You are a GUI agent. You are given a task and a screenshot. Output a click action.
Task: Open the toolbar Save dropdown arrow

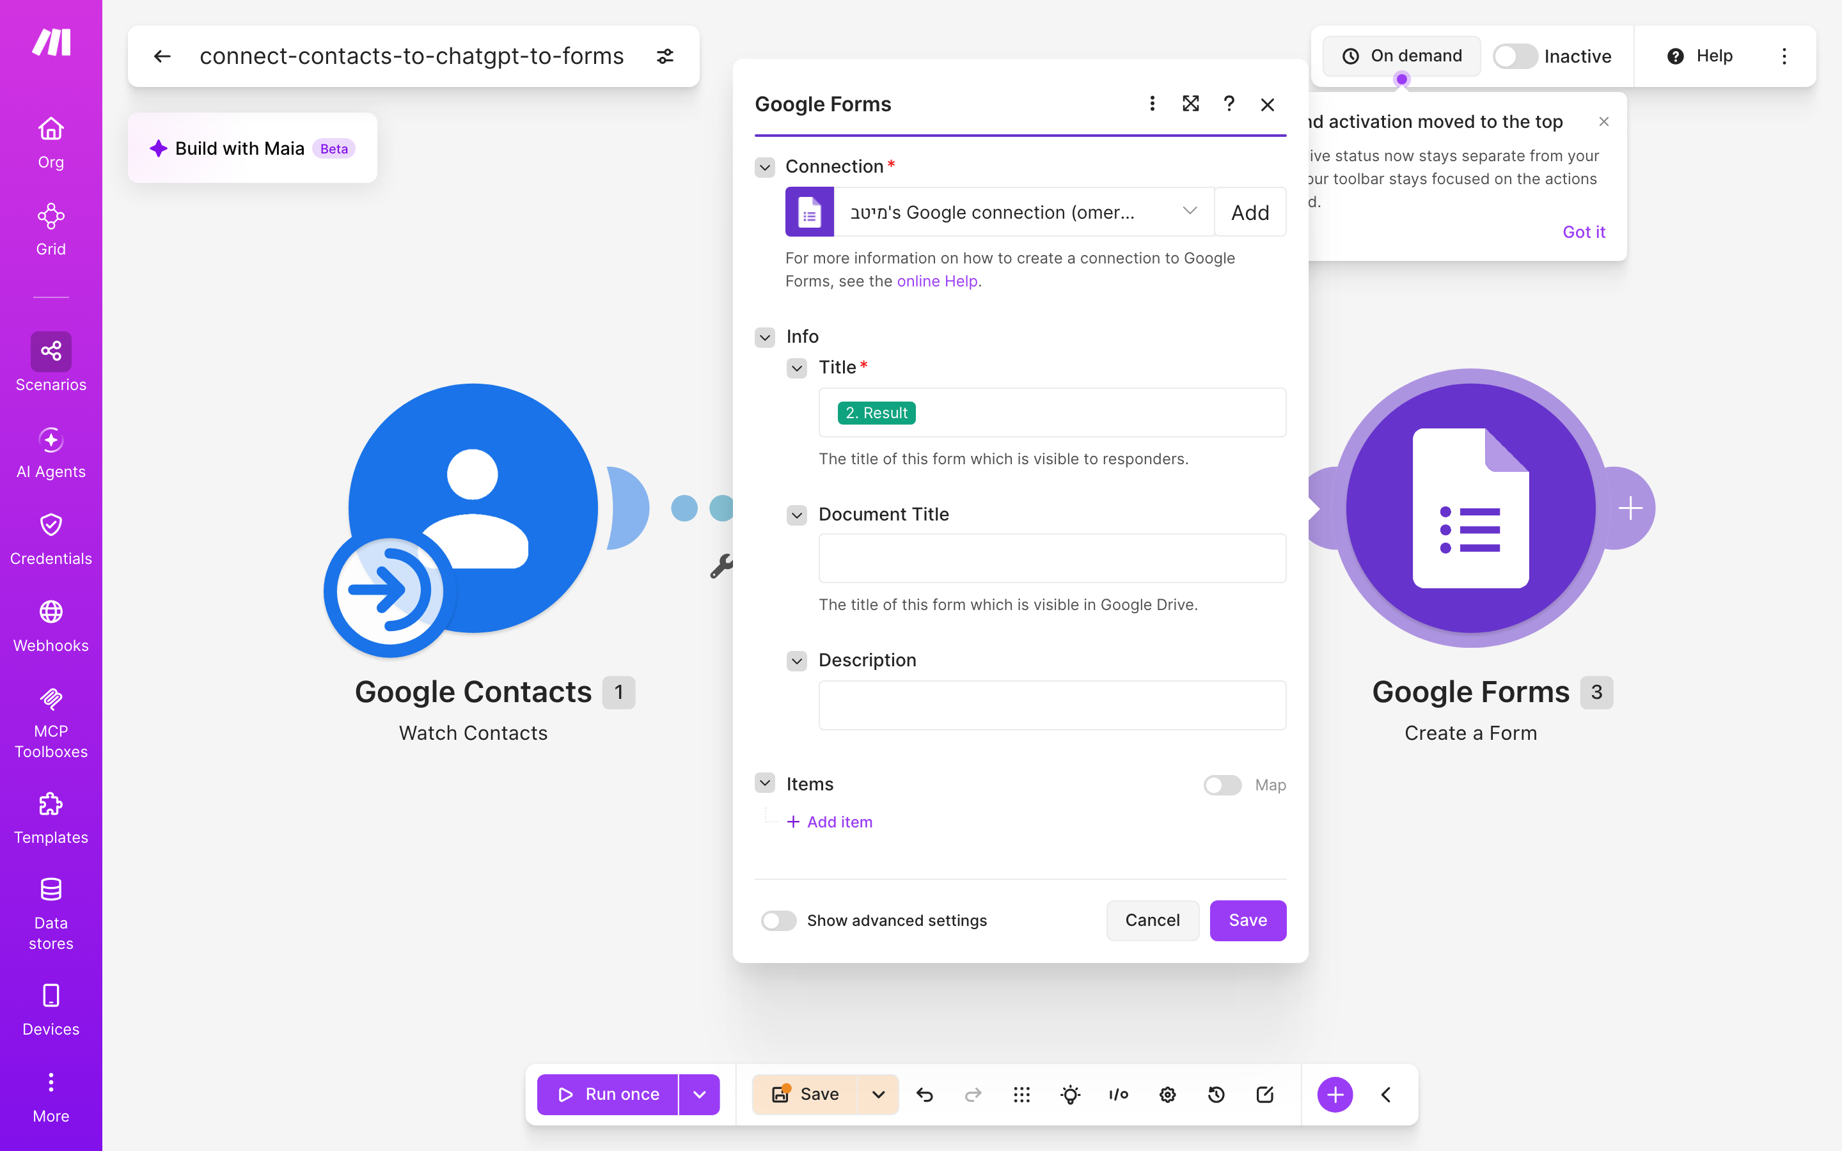point(878,1095)
